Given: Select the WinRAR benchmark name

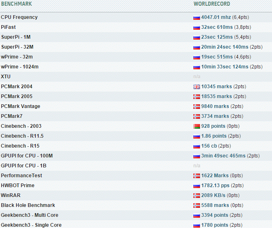Looking at the screenshot, I should click(11, 195).
